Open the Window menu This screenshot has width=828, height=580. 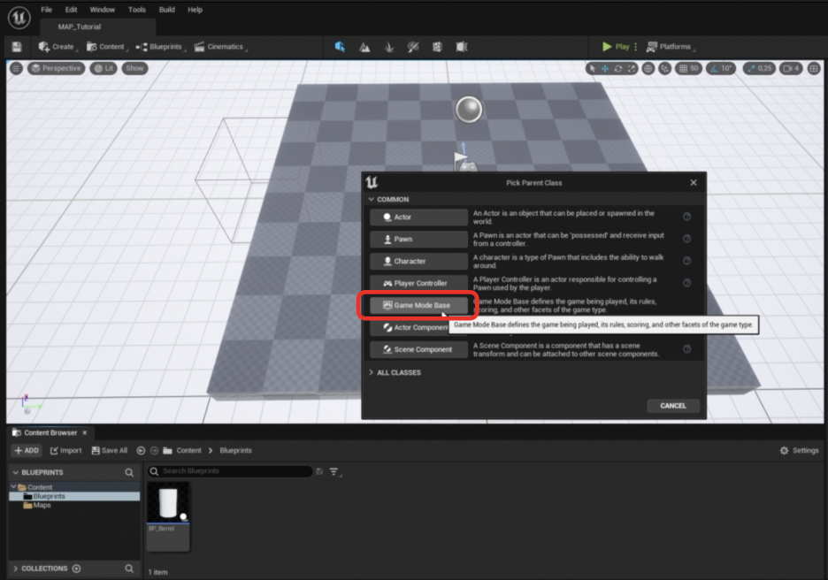[102, 10]
